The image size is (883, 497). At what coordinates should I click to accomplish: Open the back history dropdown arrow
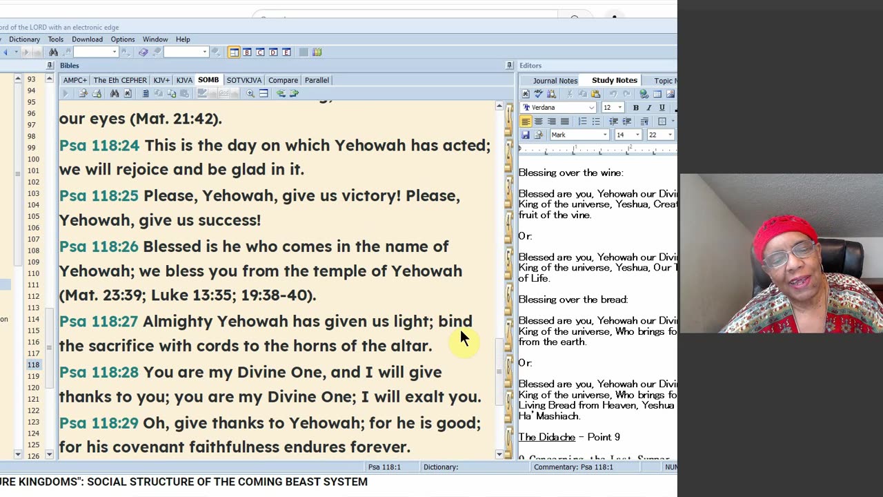[16, 52]
